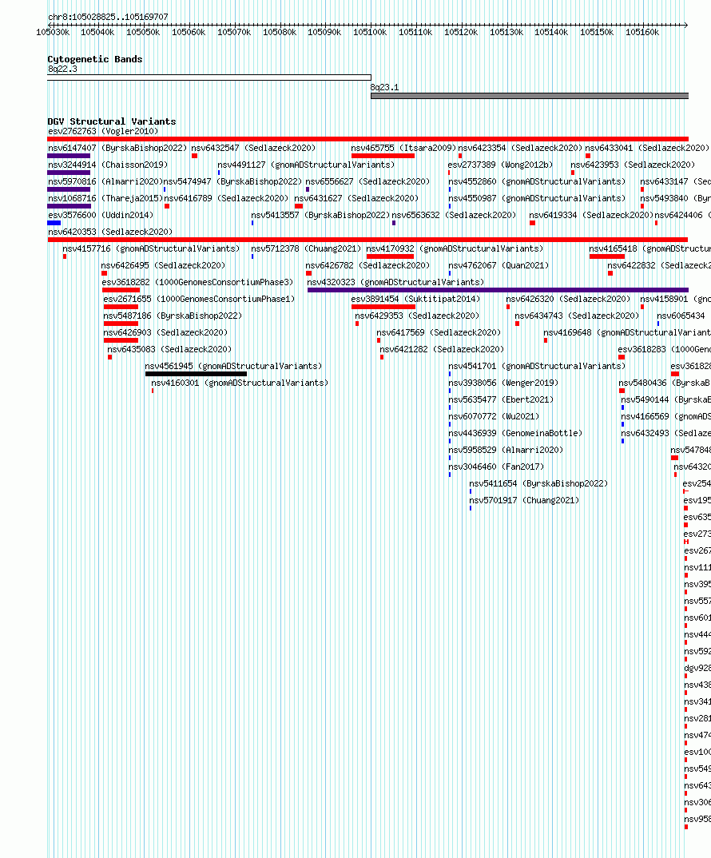Viewport: 711px width, 858px height.
Task: Click nsv6435083 (Sedlazeck2020) label
Action: 169,350
